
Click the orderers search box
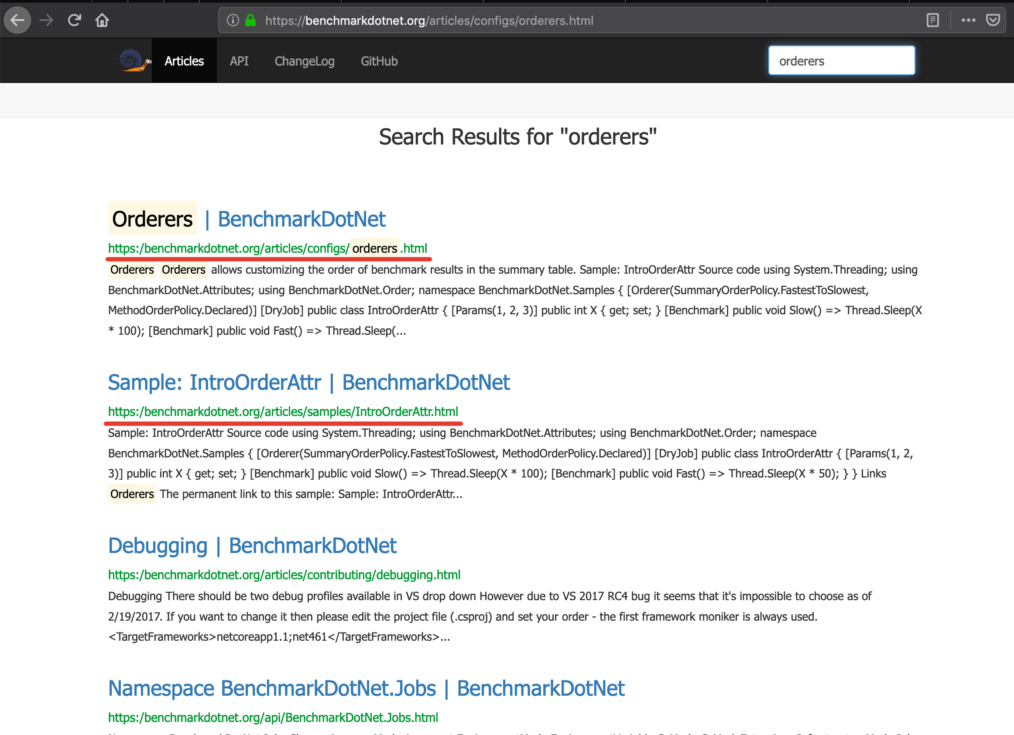click(841, 60)
